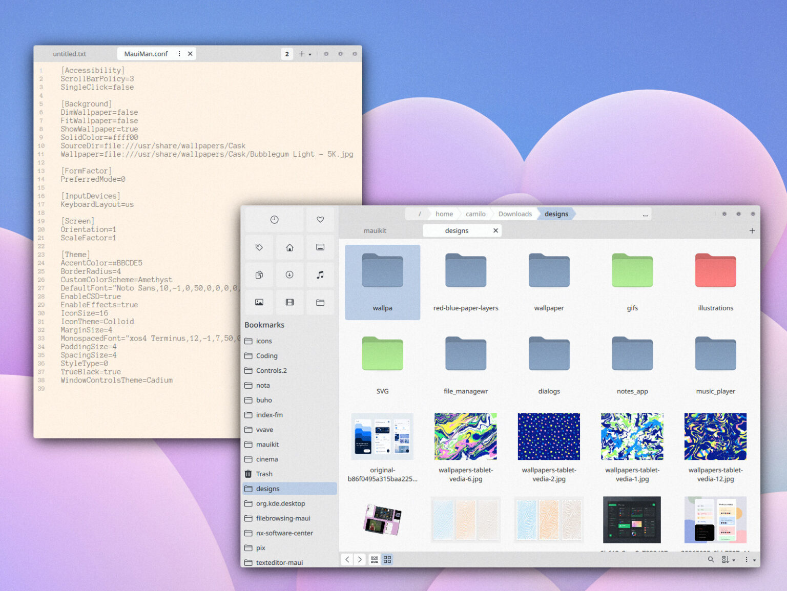Switch to the mauikit tab
This screenshot has width=787, height=591.
[375, 230]
